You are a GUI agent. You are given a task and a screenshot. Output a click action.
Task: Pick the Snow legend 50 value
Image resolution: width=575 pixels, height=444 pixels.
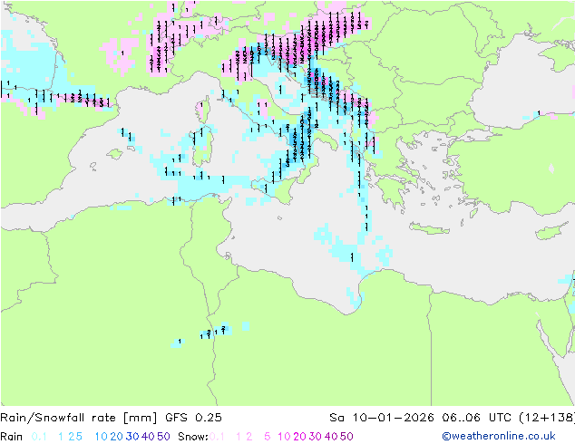pos(346,437)
